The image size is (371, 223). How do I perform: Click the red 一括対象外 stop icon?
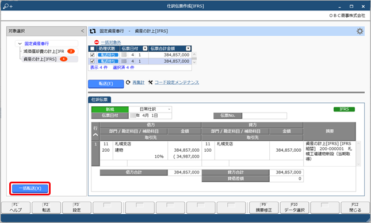tap(97, 42)
